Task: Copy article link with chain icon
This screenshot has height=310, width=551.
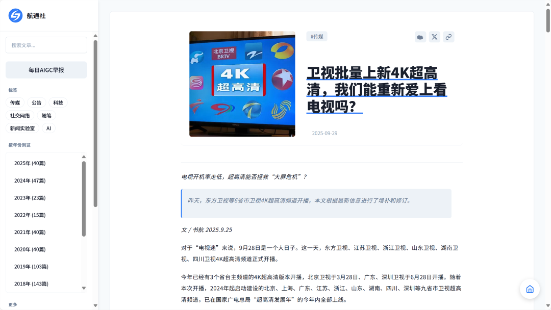Action: (448, 37)
